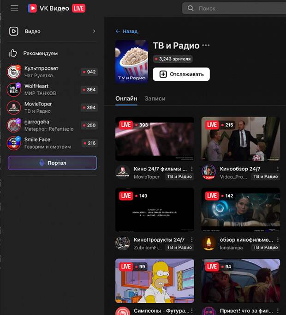Open WolfHeart channel avatar
Screen dimensions: 286x315
pos(14,90)
